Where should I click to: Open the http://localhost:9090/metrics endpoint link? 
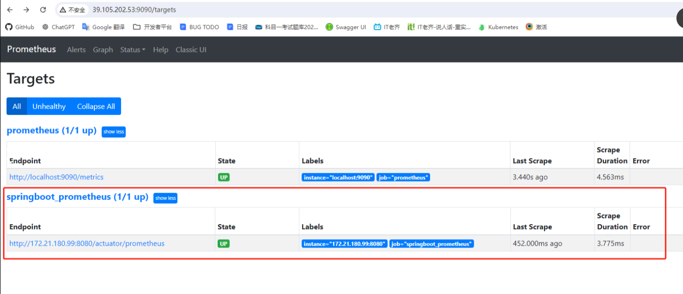point(56,177)
